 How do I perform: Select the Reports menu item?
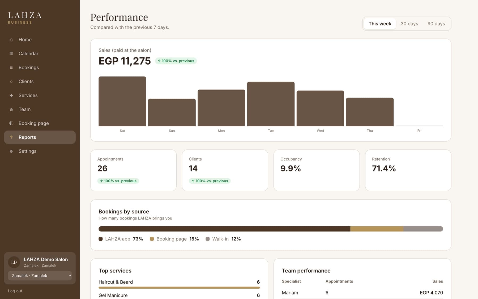(x=40, y=137)
